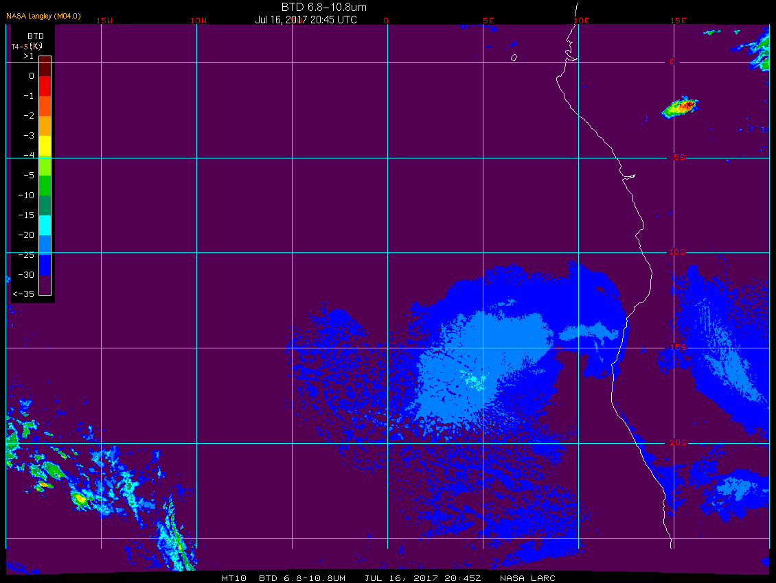Click the '<-35' legend value
776x583 pixels.
(x=23, y=294)
